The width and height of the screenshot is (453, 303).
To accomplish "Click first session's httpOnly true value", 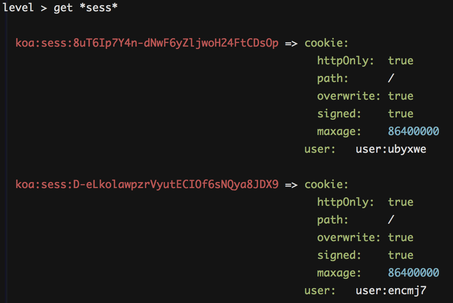I will pos(400,61).
